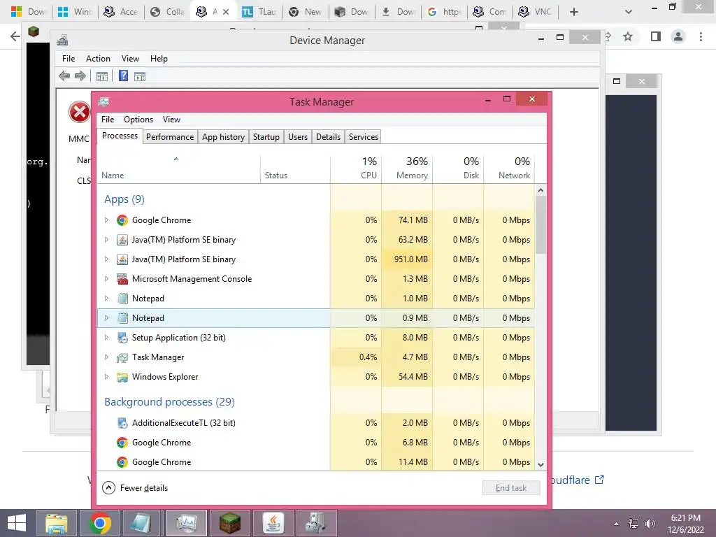Open the Startup tab
Image resolution: width=716 pixels, height=537 pixels.
pyautogui.click(x=266, y=137)
